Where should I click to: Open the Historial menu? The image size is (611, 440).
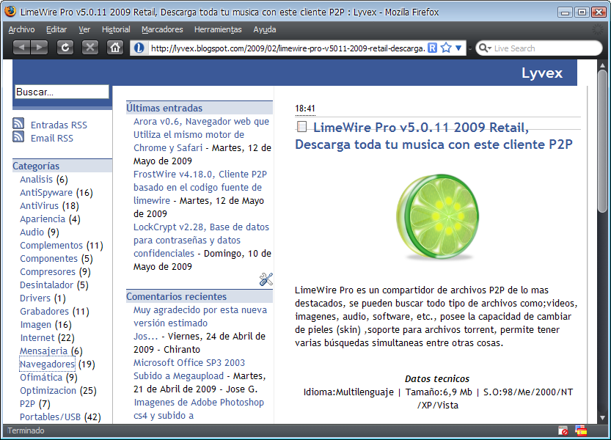(116, 29)
